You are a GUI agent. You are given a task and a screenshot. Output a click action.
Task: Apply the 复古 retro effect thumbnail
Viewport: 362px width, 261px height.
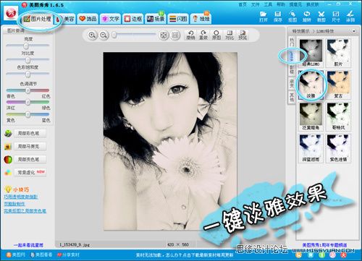338,85
